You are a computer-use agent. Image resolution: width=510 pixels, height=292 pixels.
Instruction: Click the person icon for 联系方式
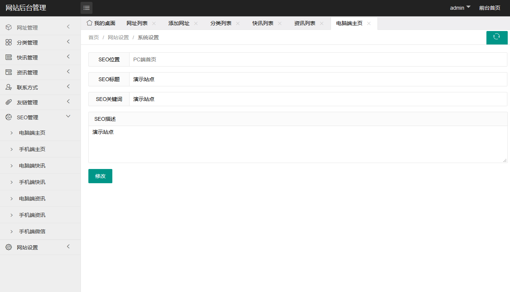pos(9,87)
